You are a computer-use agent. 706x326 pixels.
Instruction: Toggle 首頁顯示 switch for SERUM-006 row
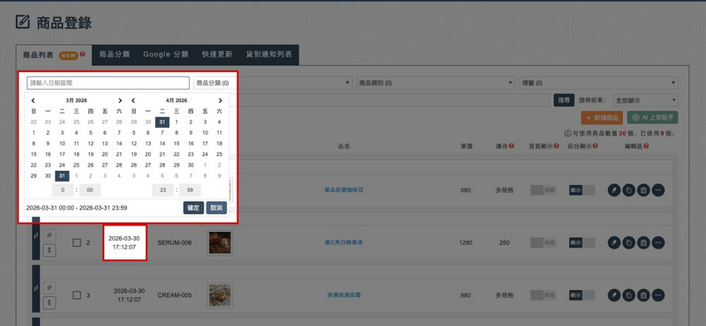[x=543, y=243]
